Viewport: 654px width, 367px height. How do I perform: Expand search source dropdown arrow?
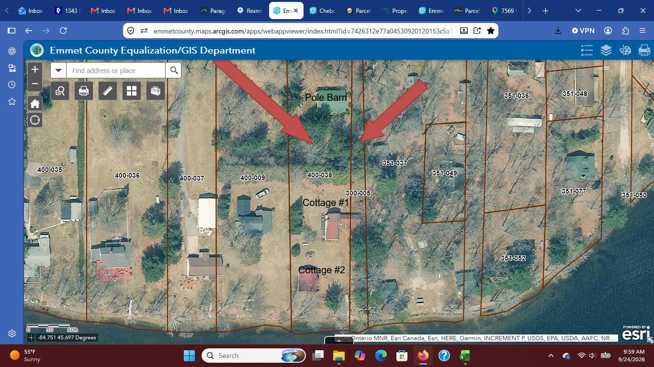(58, 70)
